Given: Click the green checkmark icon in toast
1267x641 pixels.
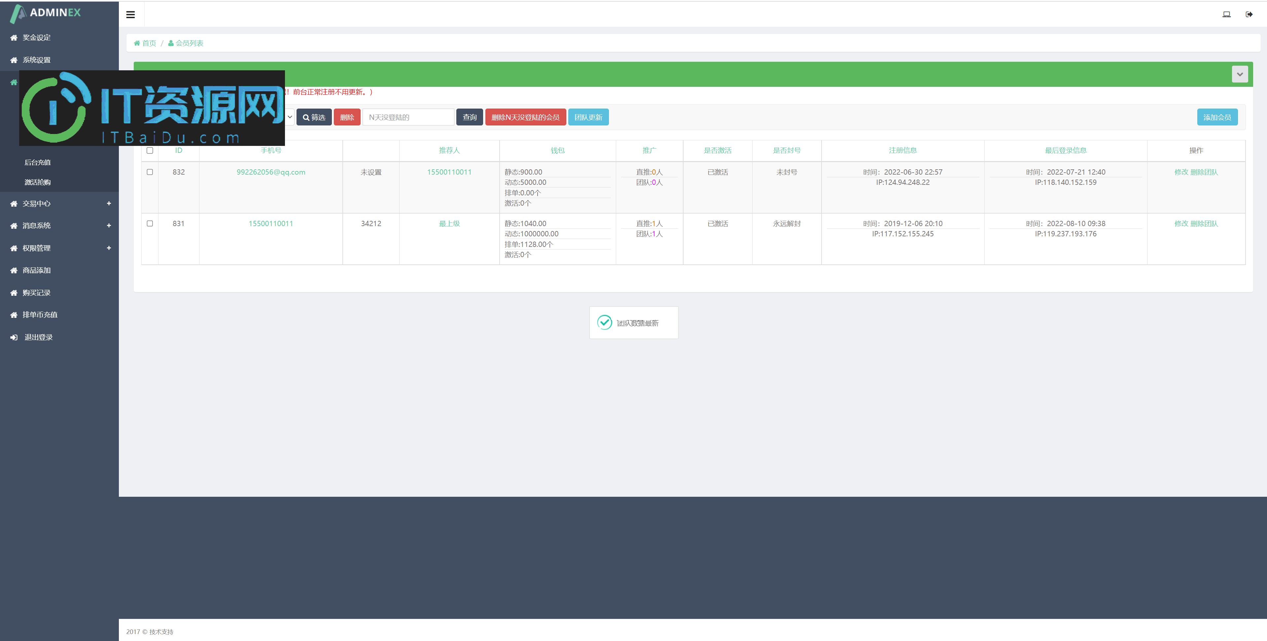Looking at the screenshot, I should pos(605,322).
